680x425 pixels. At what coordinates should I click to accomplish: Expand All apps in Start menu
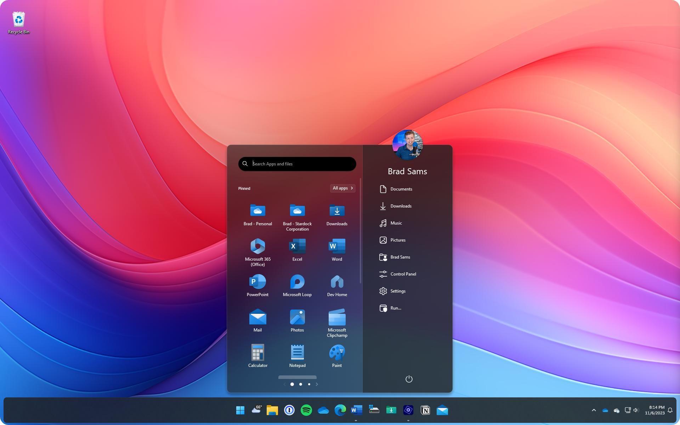pyautogui.click(x=342, y=188)
